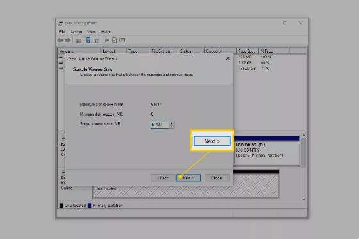Screen dimensions: 361x239
Task: Select the USB DRIVE (D:) partition block
Action: pyautogui.click(x=267, y=150)
